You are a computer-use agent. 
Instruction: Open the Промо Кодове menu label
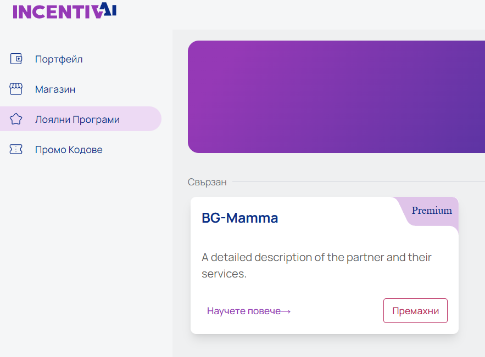pos(69,150)
